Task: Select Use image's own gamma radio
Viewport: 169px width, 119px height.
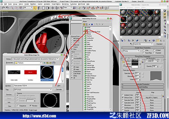Action: 17,95
